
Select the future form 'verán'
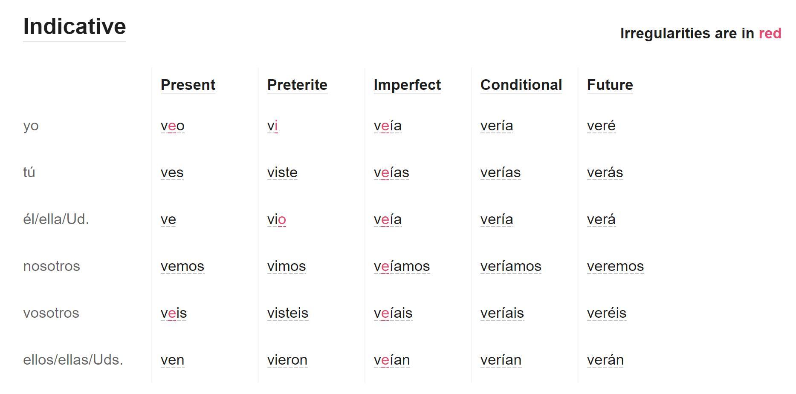[x=605, y=360]
